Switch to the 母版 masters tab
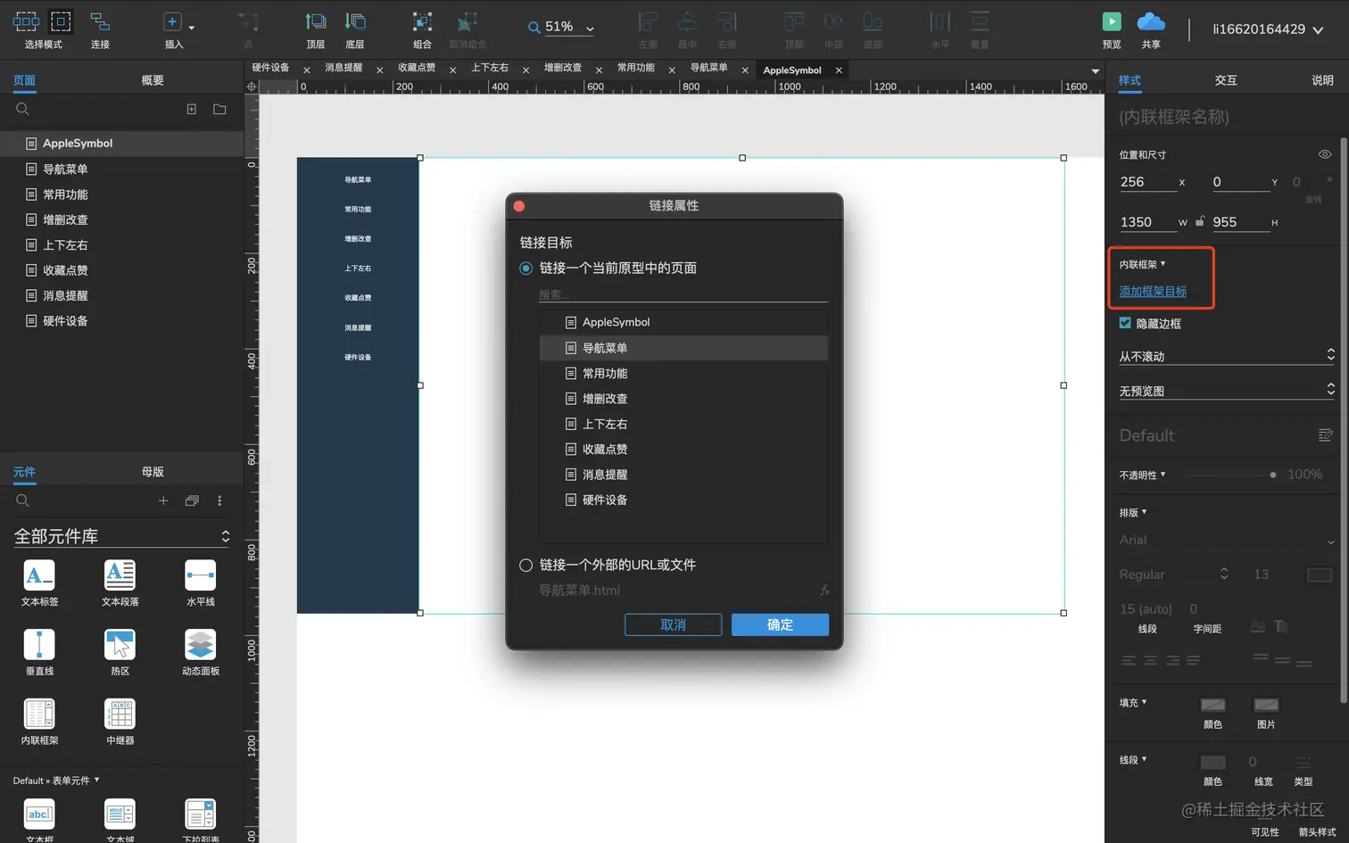Screen dimensions: 1349x843 tap(153, 472)
